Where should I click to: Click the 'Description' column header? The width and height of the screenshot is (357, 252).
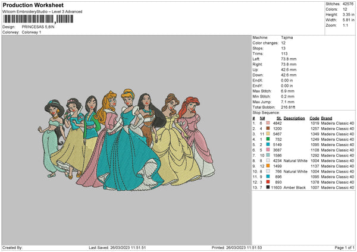point(294,118)
